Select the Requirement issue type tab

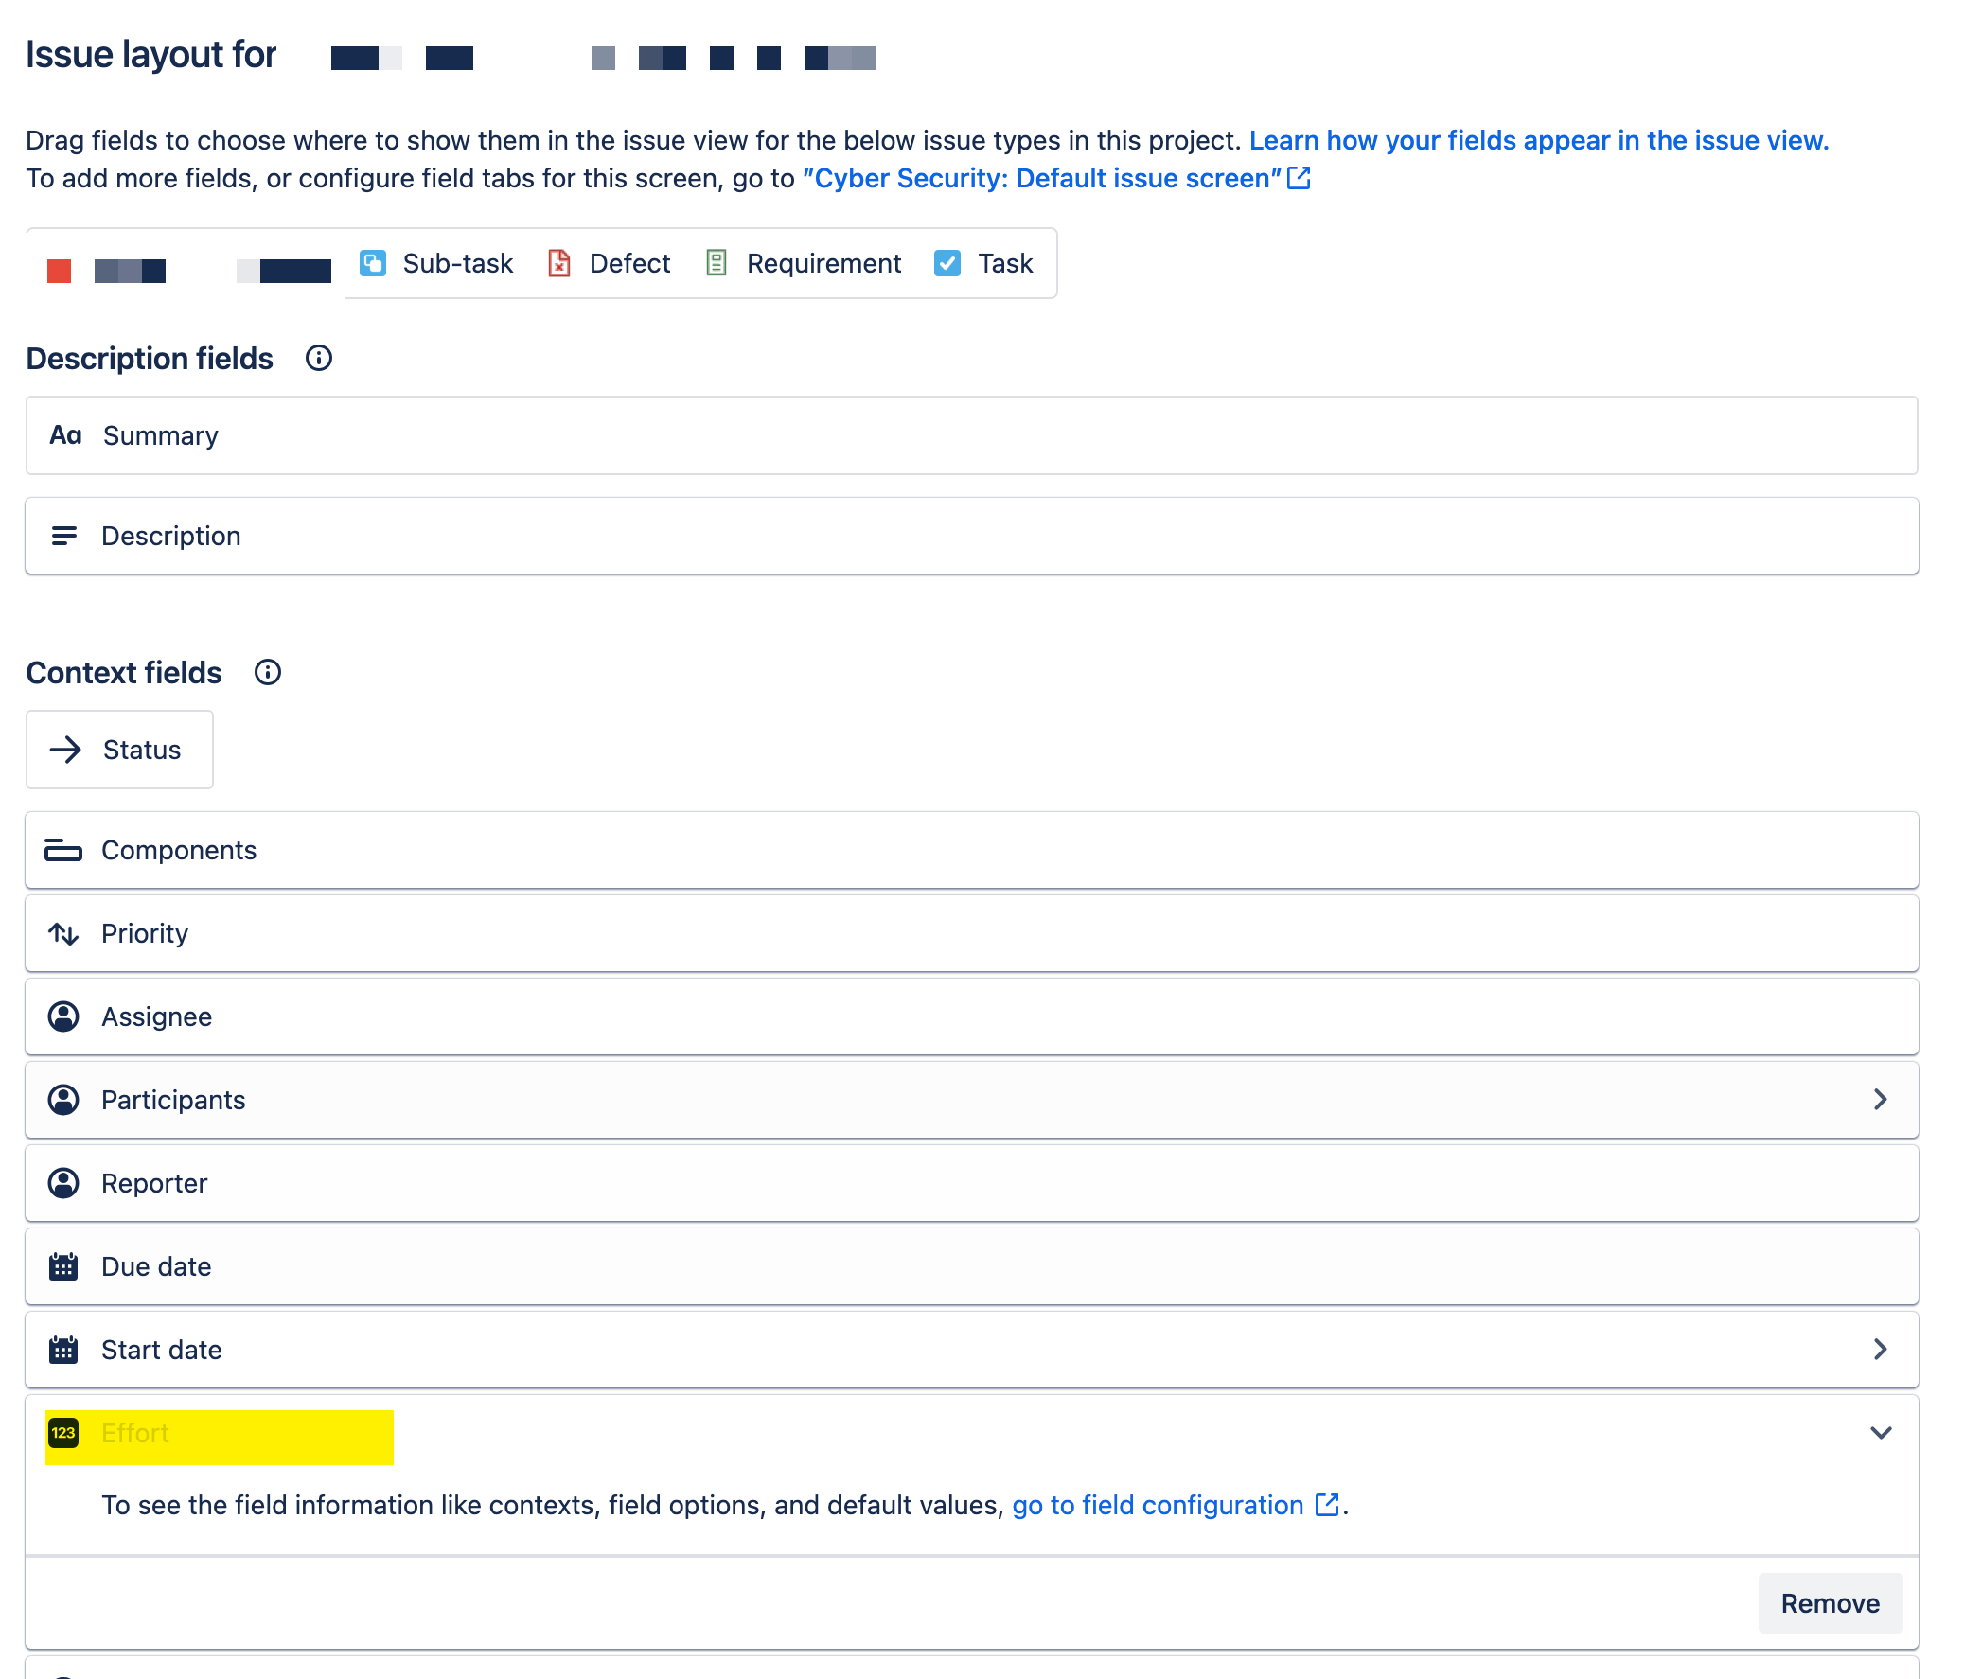[803, 263]
